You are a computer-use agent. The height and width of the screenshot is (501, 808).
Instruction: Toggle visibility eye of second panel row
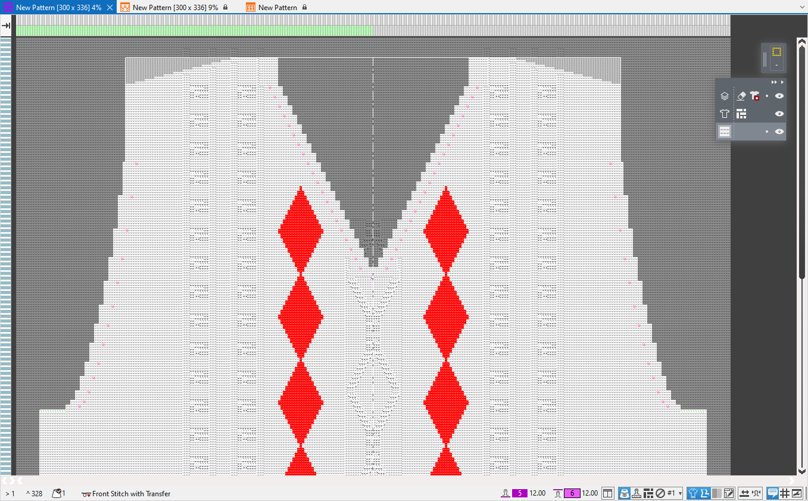779,114
